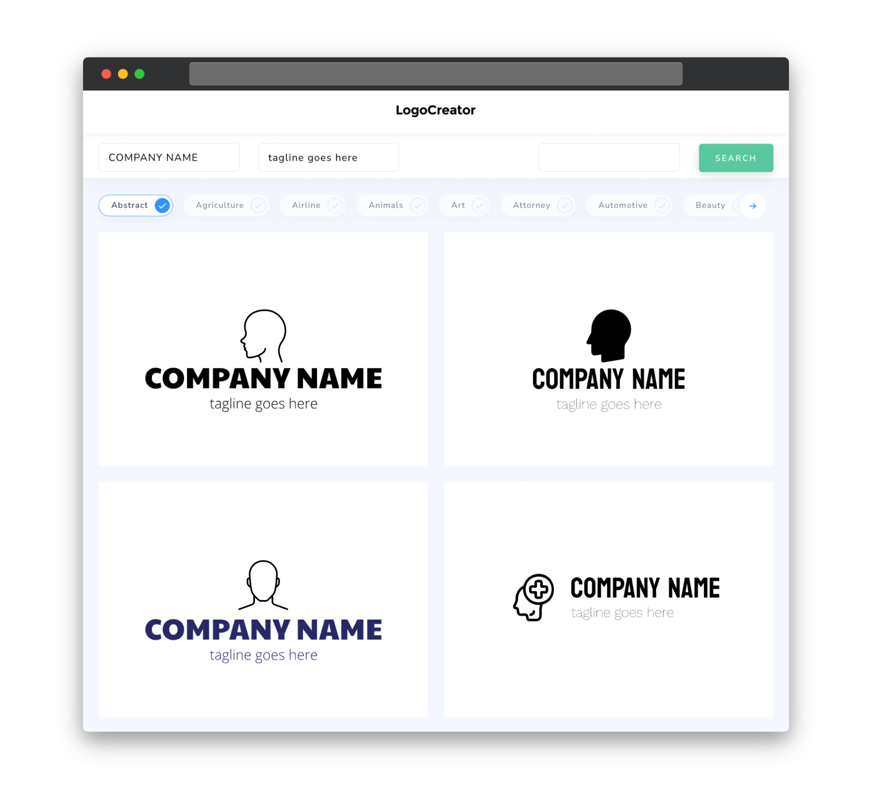Click the tagline input field
This screenshot has width=872, height=789.
[x=329, y=157]
